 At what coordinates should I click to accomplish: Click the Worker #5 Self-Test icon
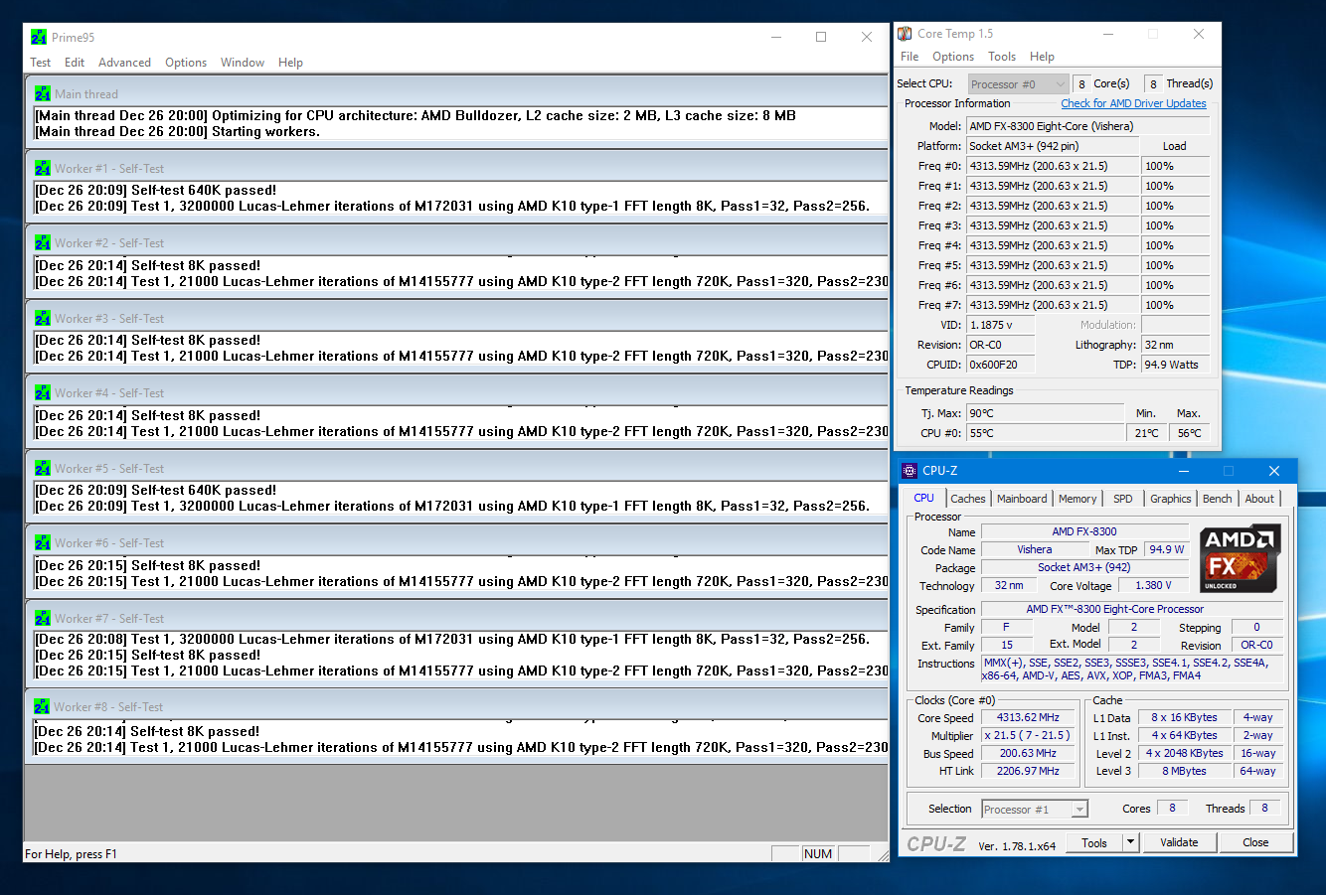[x=43, y=468]
